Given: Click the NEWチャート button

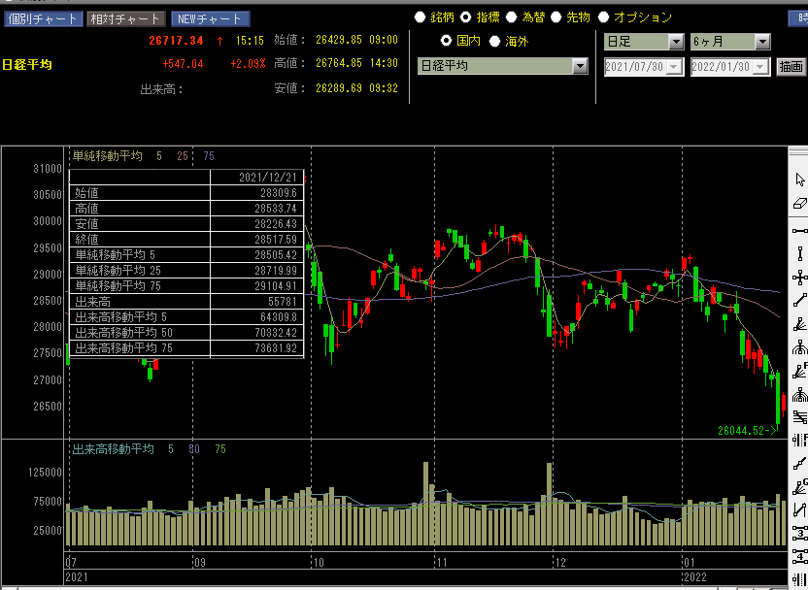Looking at the screenshot, I should (210, 18).
